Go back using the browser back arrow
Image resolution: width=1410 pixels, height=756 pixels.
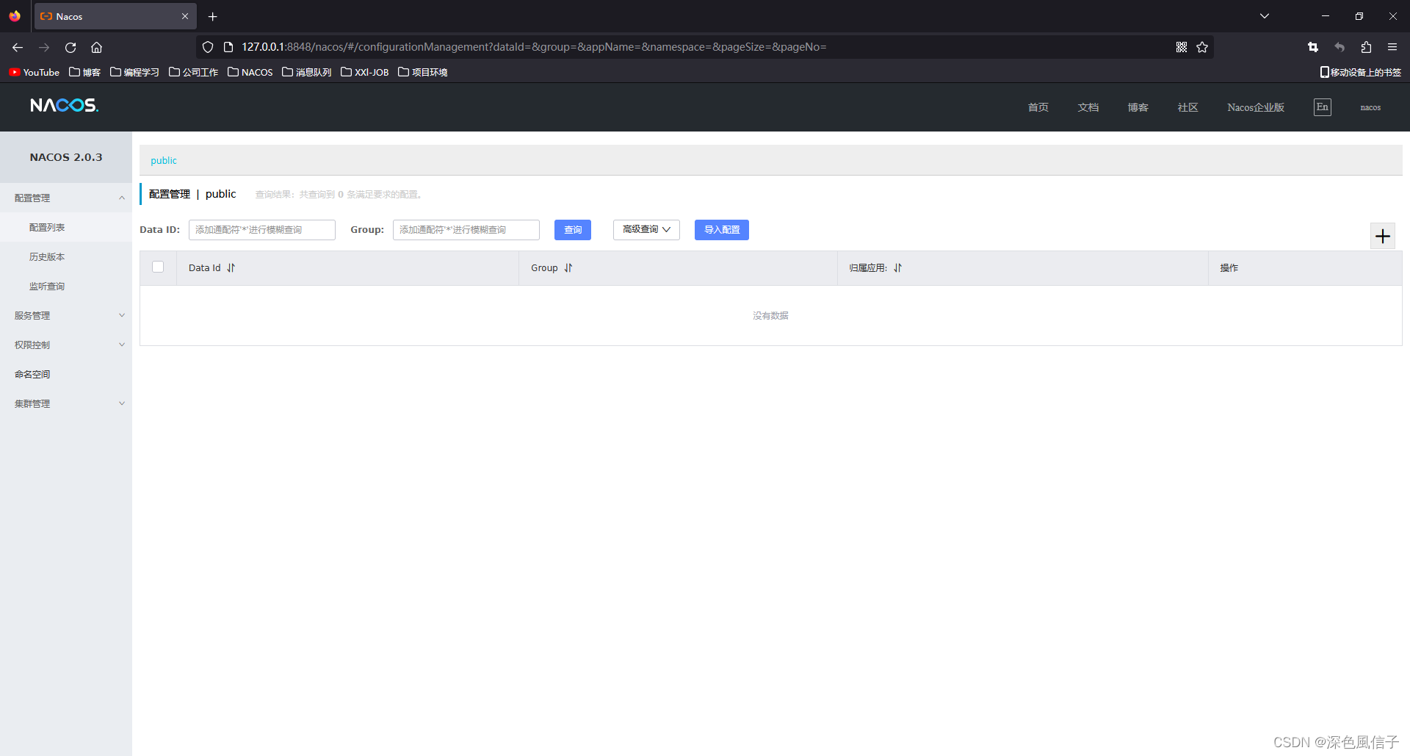(x=18, y=47)
